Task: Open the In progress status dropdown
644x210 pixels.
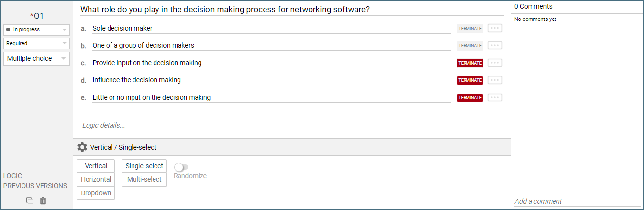Action: click(x=37, y=30)
